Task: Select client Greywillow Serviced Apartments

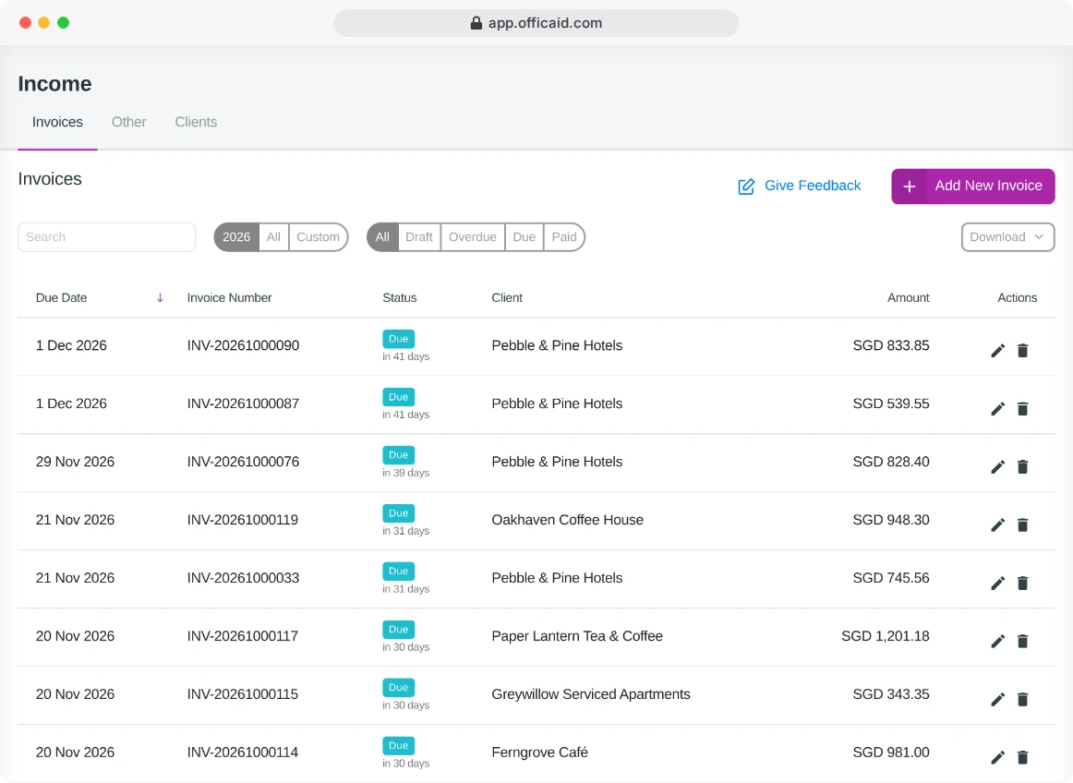Action: point(591,694)
